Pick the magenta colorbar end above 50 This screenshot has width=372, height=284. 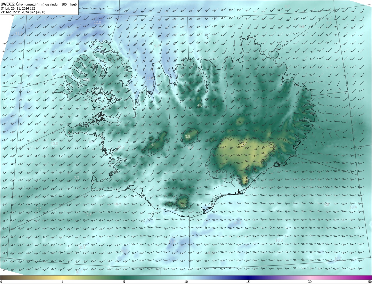(x=369, y=277)
